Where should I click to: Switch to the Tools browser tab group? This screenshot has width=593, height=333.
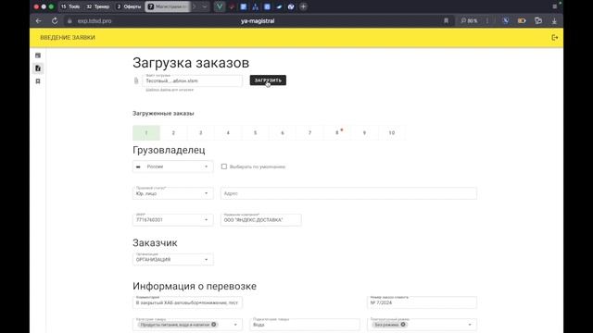click(70, 6)
